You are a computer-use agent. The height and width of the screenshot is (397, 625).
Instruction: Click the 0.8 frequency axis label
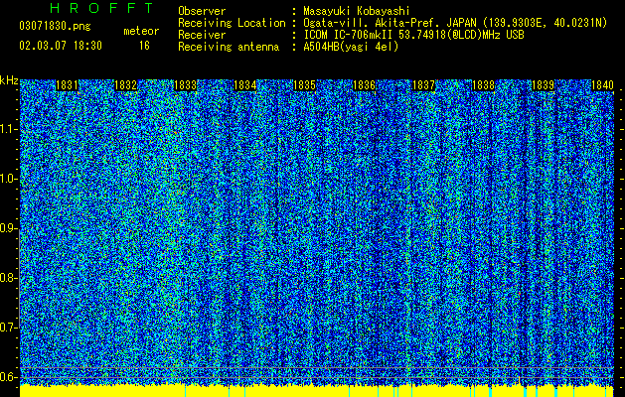point(9,278)
